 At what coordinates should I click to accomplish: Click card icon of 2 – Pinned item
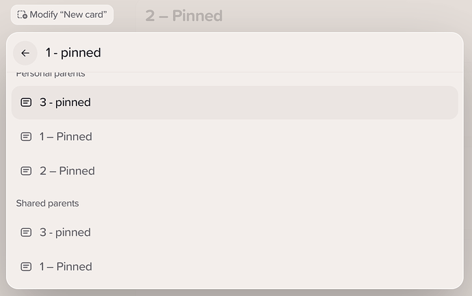[x=26, y=171]
